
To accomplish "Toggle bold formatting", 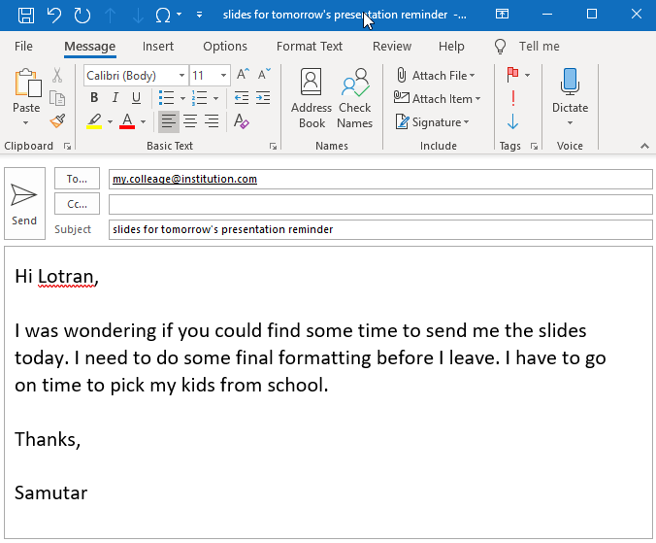I will click(94, 98).
